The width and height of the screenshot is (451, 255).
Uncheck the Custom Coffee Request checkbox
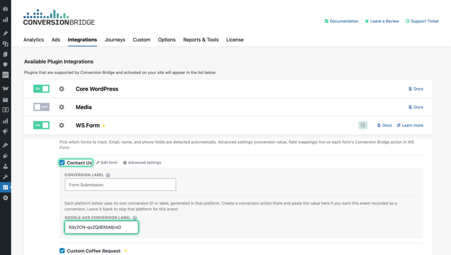point(62,251)
